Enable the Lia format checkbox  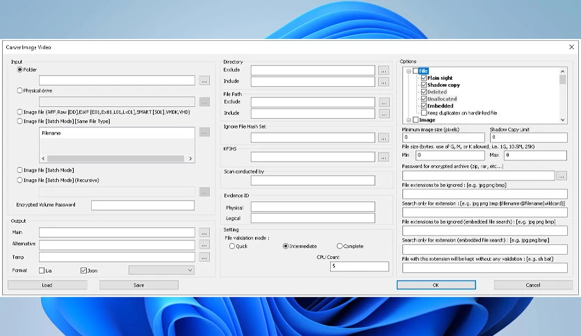pyautogui.click(x=42, y=271)
